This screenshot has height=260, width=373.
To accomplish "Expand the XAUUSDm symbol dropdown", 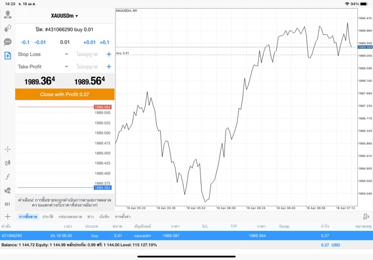I will (x=65, y=16).
